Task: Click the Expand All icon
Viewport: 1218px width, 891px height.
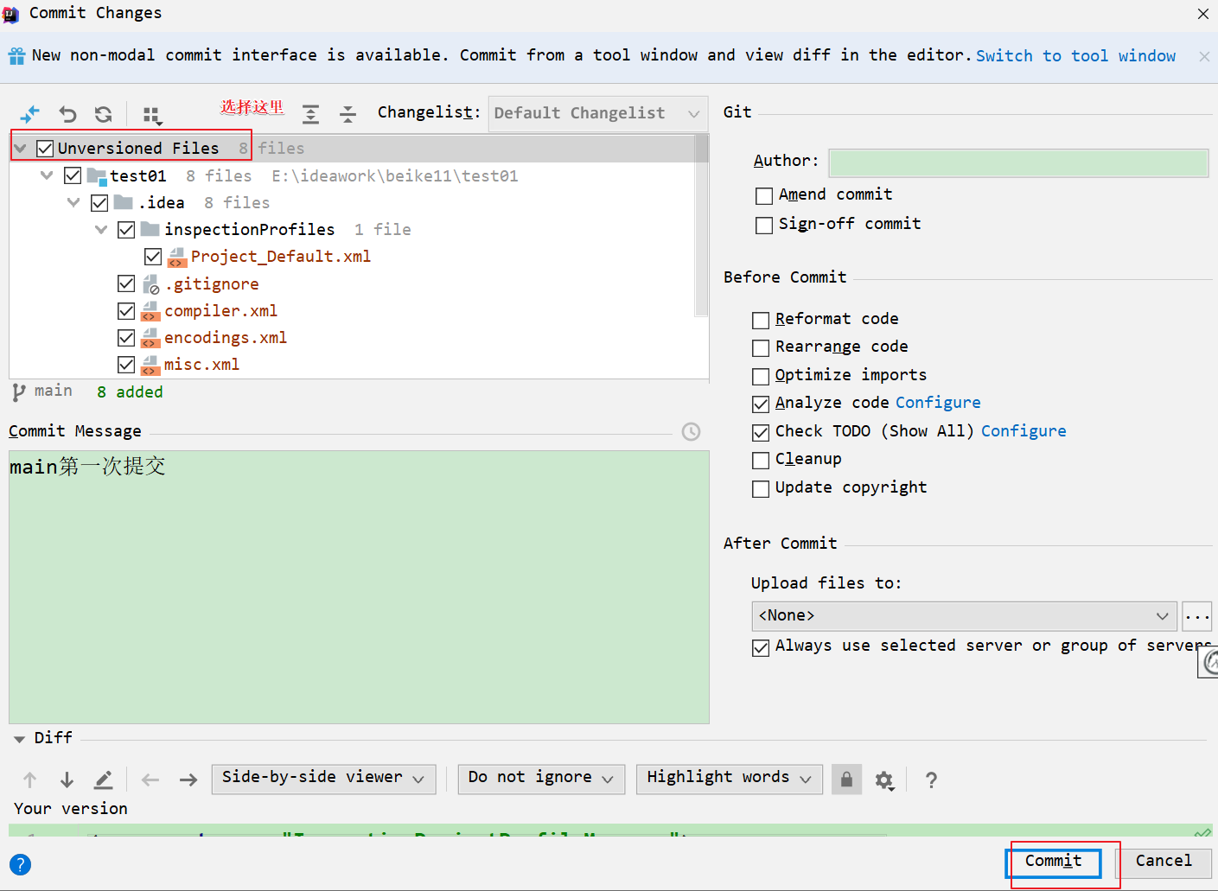Action: click(310, 114)
